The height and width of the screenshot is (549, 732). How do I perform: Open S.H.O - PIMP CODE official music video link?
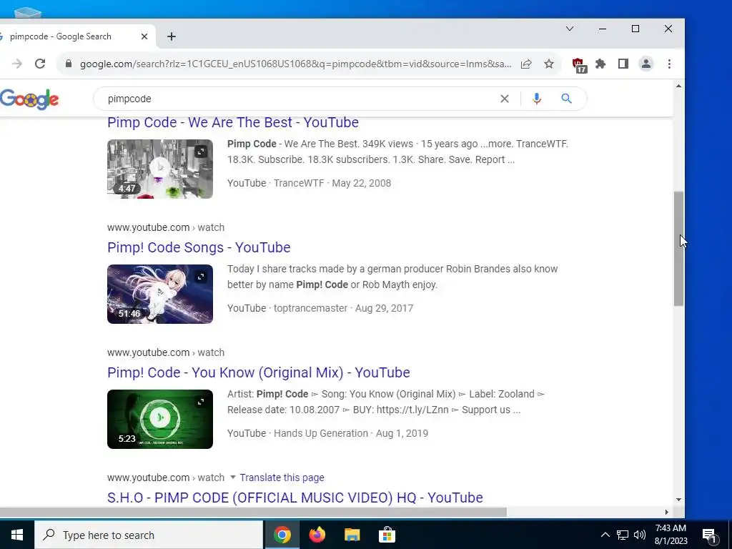[x=295, y=498]
